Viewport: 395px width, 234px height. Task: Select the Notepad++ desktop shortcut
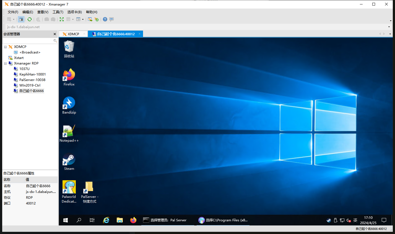pos(69,134)
